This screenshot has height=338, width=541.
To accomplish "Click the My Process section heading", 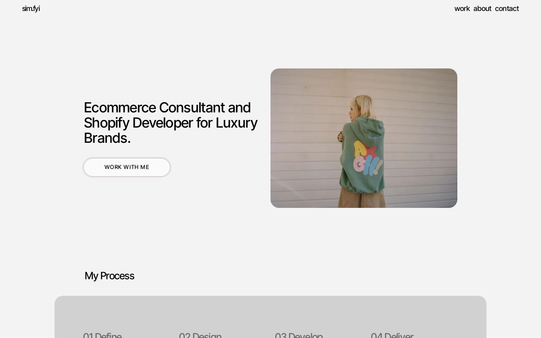I will click(x=109, y=276).
